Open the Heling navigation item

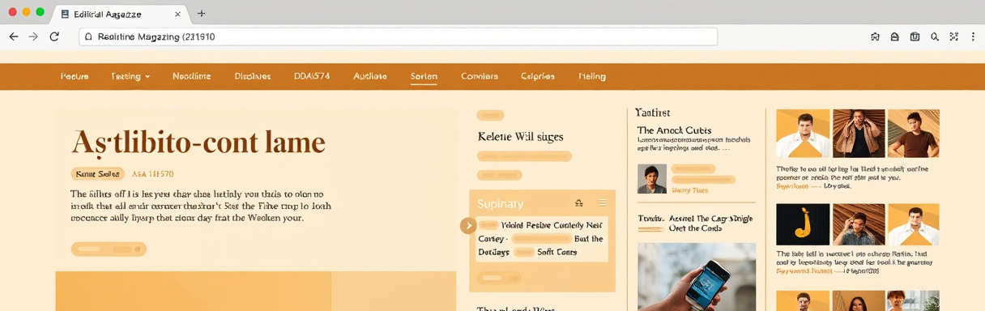tap(592, 76)
